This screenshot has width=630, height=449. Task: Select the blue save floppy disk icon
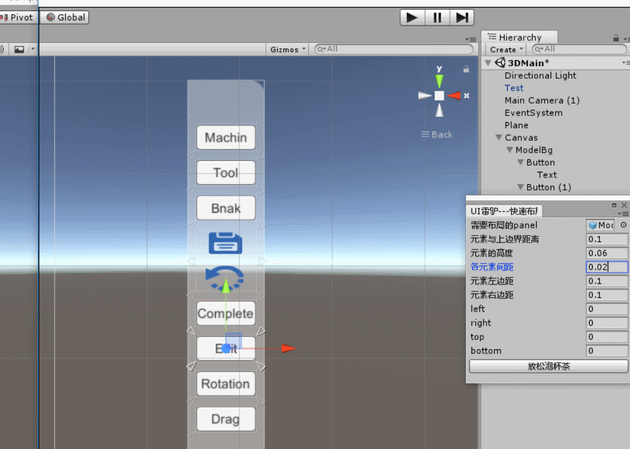click(x=226, y=243)
